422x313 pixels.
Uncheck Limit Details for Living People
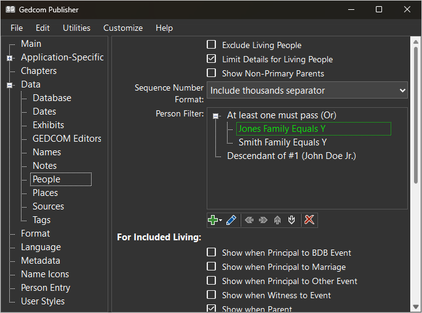(x=211, y=59)
